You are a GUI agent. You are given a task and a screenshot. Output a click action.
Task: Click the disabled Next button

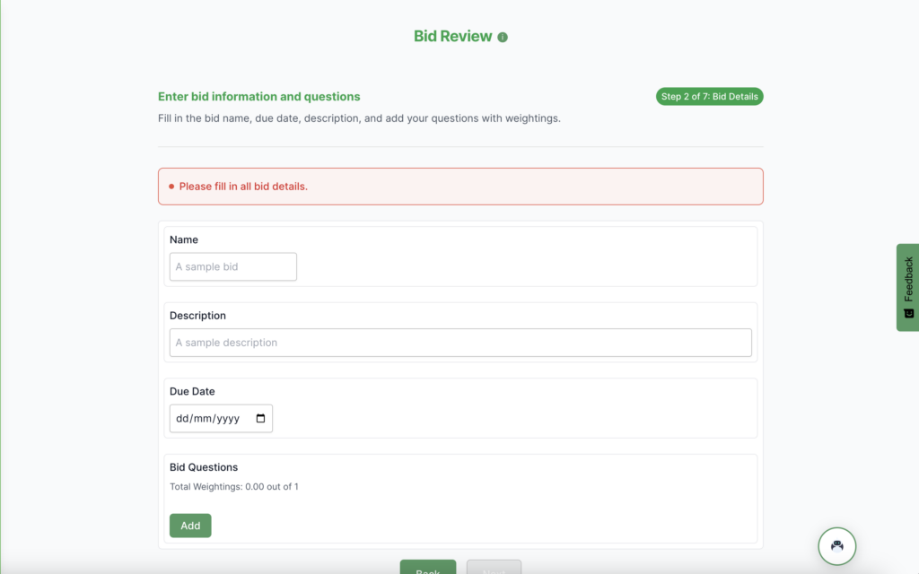494,569
